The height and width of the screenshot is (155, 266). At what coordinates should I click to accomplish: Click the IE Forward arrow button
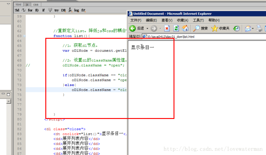154,28
